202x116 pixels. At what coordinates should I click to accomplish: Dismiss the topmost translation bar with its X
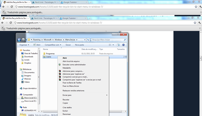201,12
